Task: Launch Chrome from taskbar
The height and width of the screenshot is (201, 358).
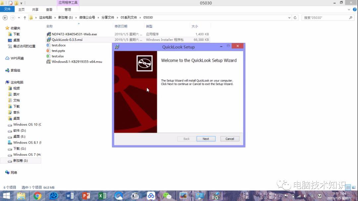Action: (37, 196)
